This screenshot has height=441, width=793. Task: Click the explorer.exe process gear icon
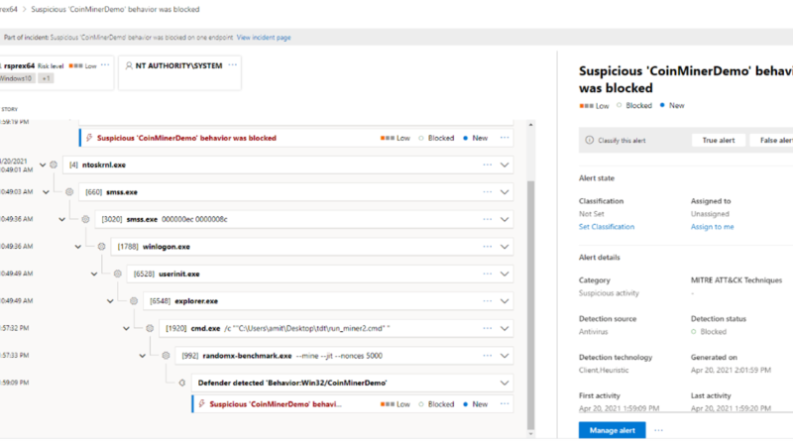click(x=134, y=301)
